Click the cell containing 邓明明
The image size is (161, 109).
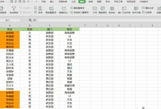[10, 89]
